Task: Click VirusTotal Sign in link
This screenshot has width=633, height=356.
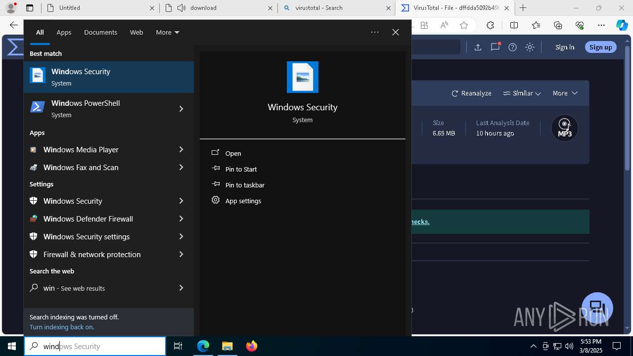Action: click(x=565, y=47)
